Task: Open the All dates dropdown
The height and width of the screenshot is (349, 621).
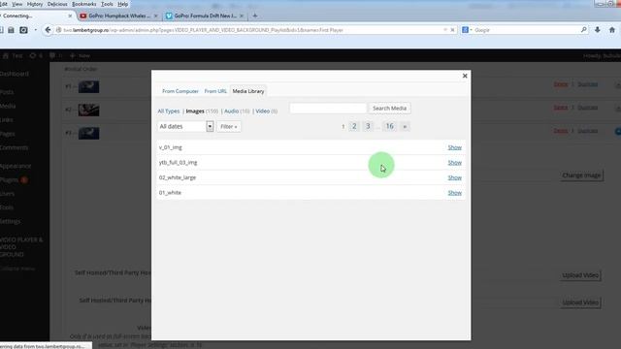Action: 185,126
